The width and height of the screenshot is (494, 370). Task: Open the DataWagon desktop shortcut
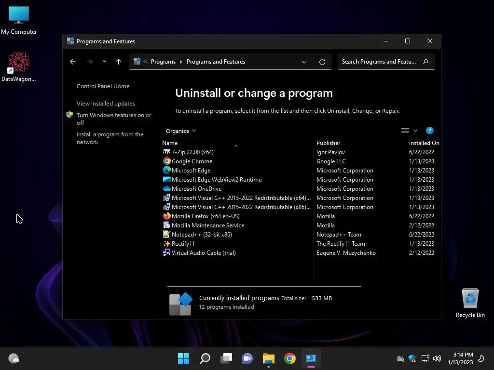[x=19, y=66]
